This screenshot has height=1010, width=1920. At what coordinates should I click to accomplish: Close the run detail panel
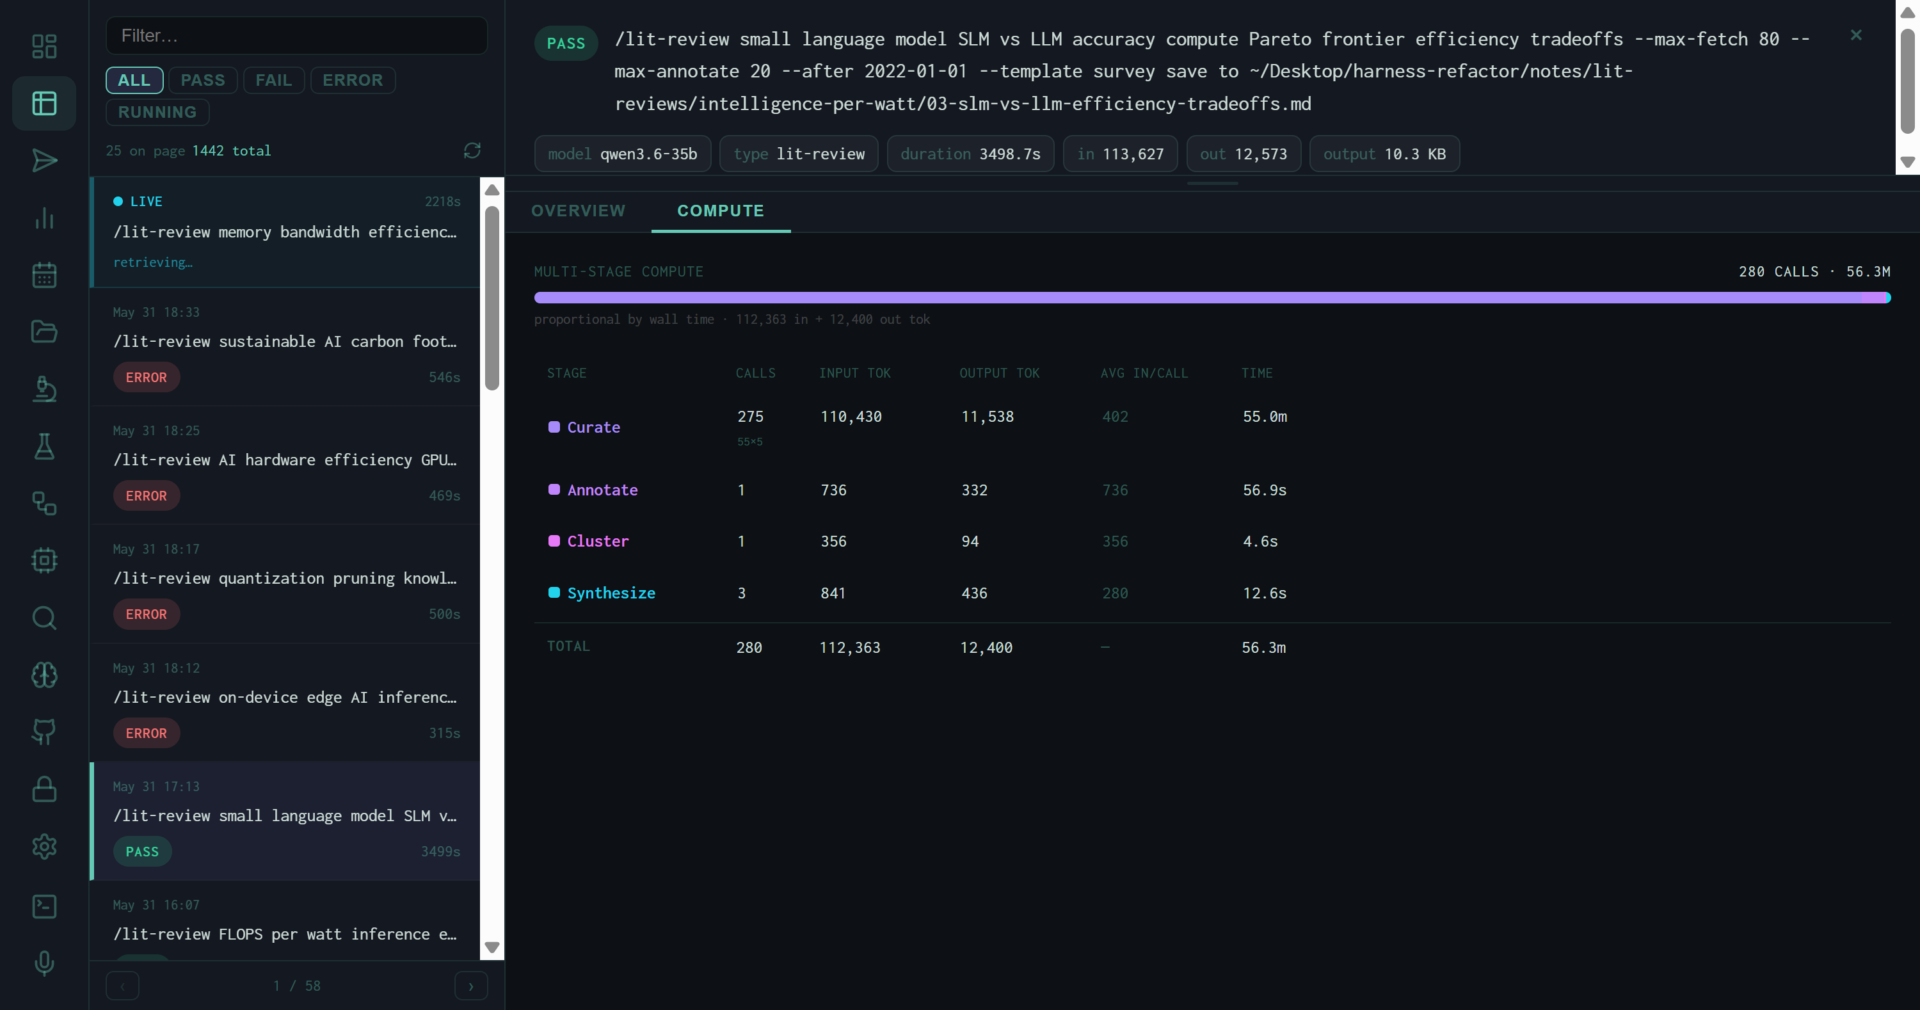pos(1856,35)
